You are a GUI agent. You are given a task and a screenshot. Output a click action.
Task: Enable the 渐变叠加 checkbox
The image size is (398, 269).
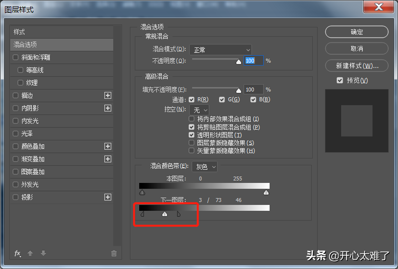click(x=16, y=159)
